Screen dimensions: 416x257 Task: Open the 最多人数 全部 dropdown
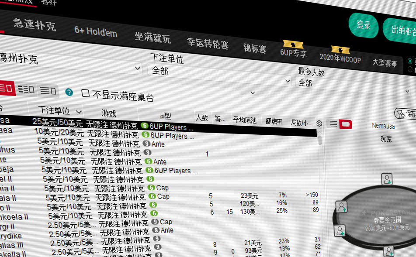click(354, 86)
